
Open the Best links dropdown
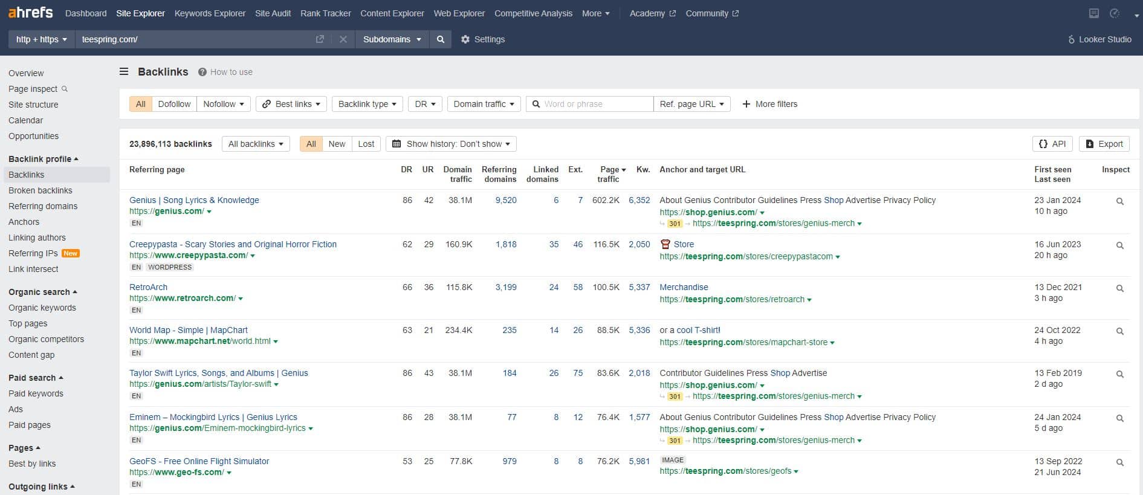pyautogui.click(x=291, y=104)
